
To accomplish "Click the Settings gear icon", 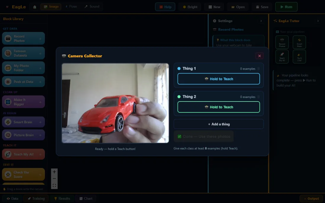I will tap(214, 21).
